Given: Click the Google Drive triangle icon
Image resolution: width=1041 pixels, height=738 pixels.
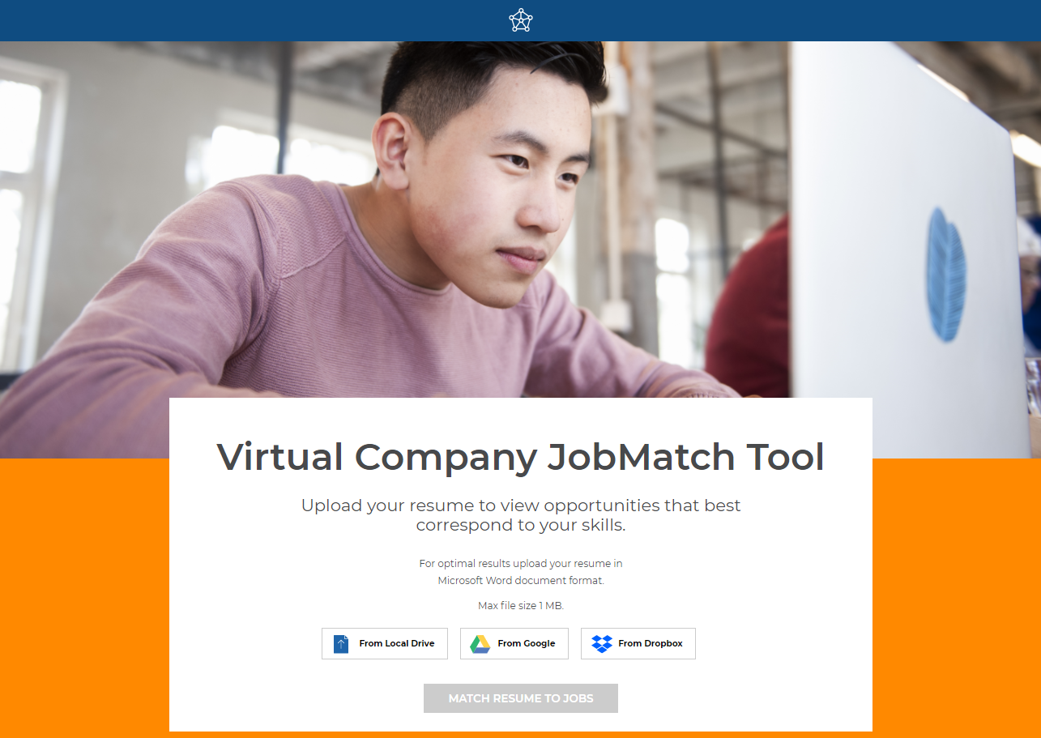Looking at the screenshot, I should click(x=480, y=644).
